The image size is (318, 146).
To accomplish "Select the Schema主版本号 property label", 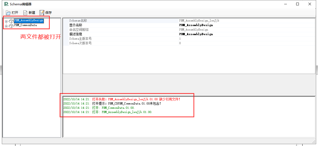I will [x=80, y=39].
